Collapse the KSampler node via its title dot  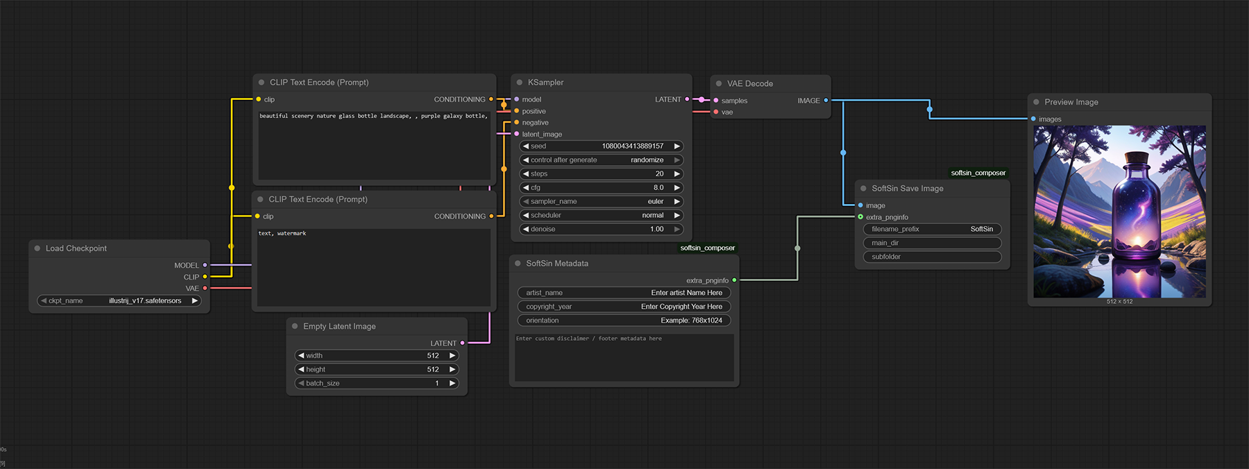[x=519, y=83]
